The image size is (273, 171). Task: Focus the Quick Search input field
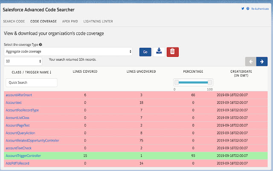[x=32, y=83]
